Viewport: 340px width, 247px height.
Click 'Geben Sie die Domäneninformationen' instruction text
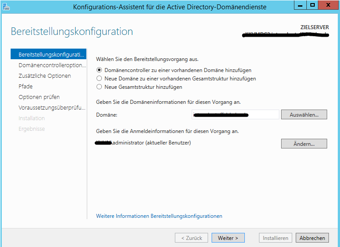(168, 102)
